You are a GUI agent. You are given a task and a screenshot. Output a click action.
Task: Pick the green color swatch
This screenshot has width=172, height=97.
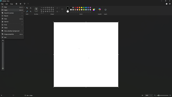click(x=84, y=8)
